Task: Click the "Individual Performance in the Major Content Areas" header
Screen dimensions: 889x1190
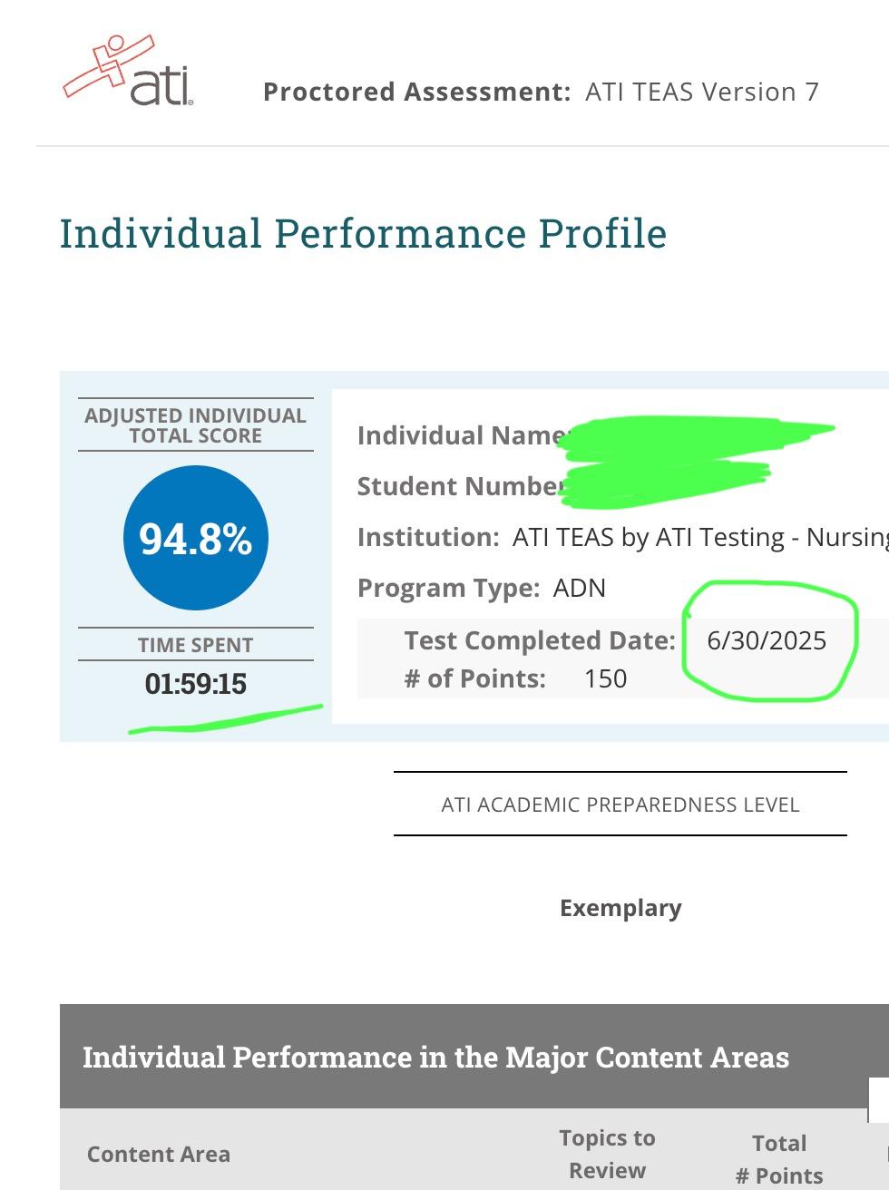Action: coord(435,1058)
